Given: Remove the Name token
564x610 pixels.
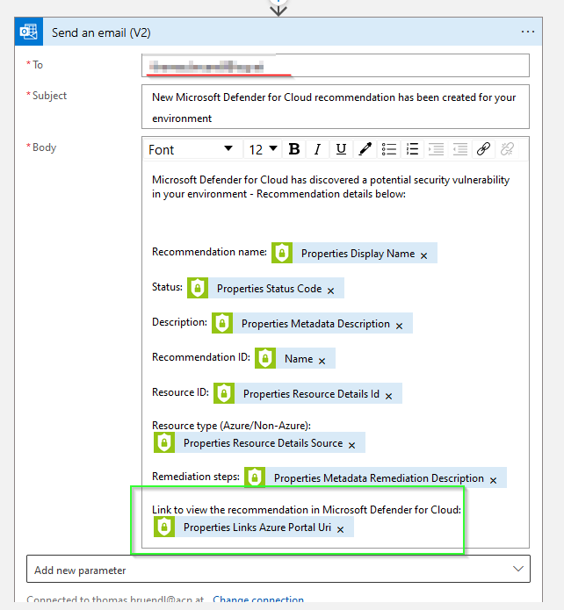Looking at the screenshot, I should click(322, 361).
